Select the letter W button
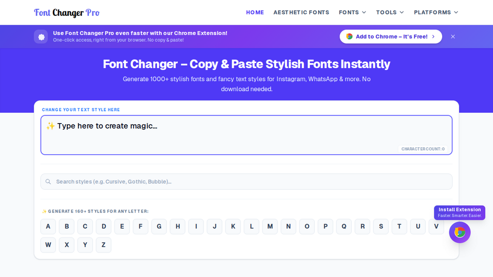 pyautogui.click(x=48, y=245)
